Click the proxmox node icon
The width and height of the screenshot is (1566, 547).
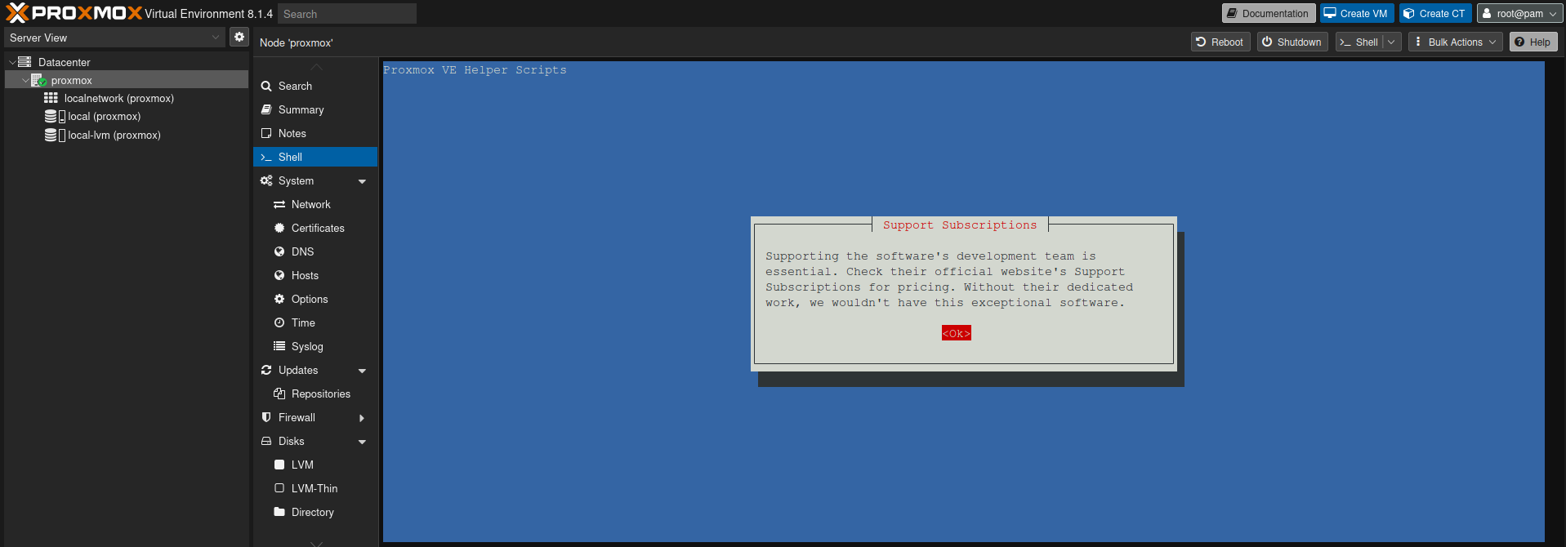[38, 80]
